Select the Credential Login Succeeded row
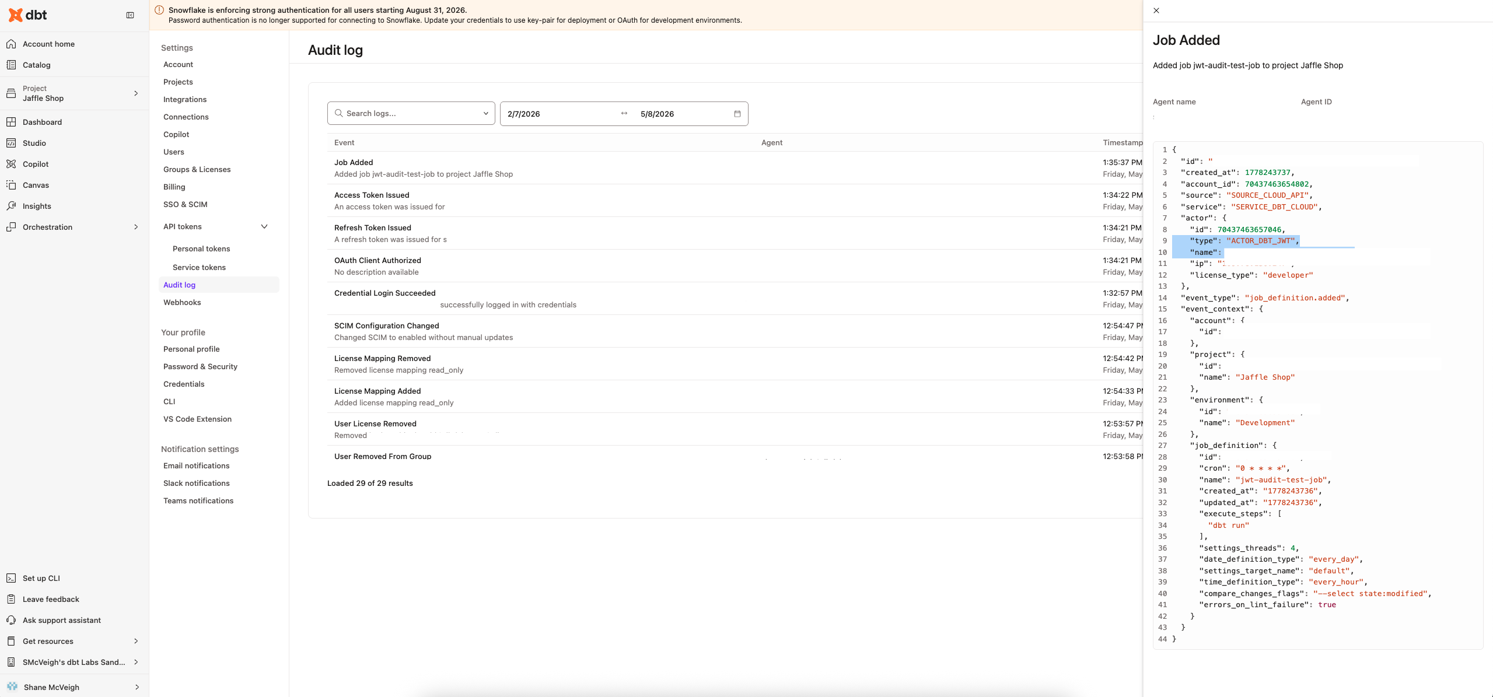This screenshot has width=1493, height=697. coord(735,299)
